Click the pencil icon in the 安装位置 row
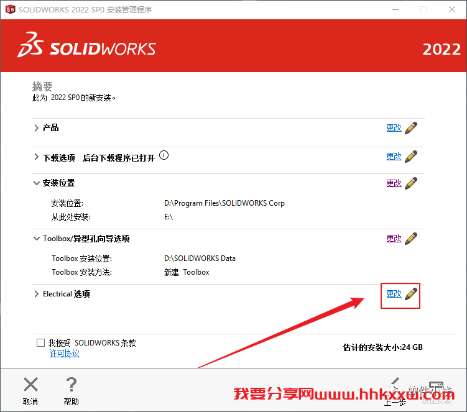467x412 pixels. pos(411,183)
